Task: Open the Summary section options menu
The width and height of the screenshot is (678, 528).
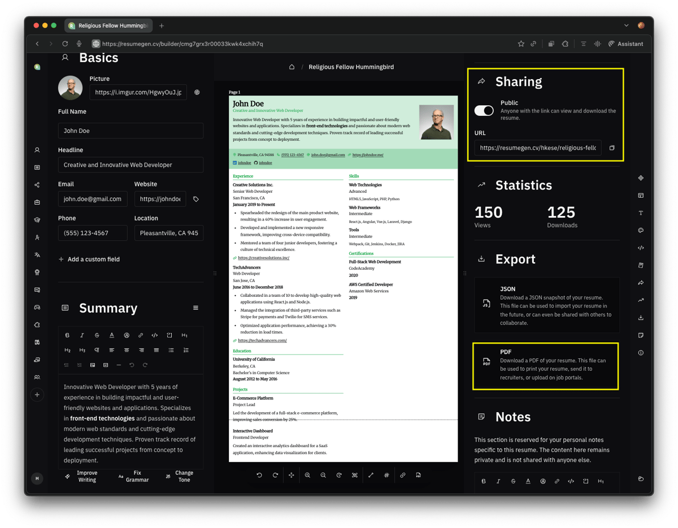Action: 195,308
